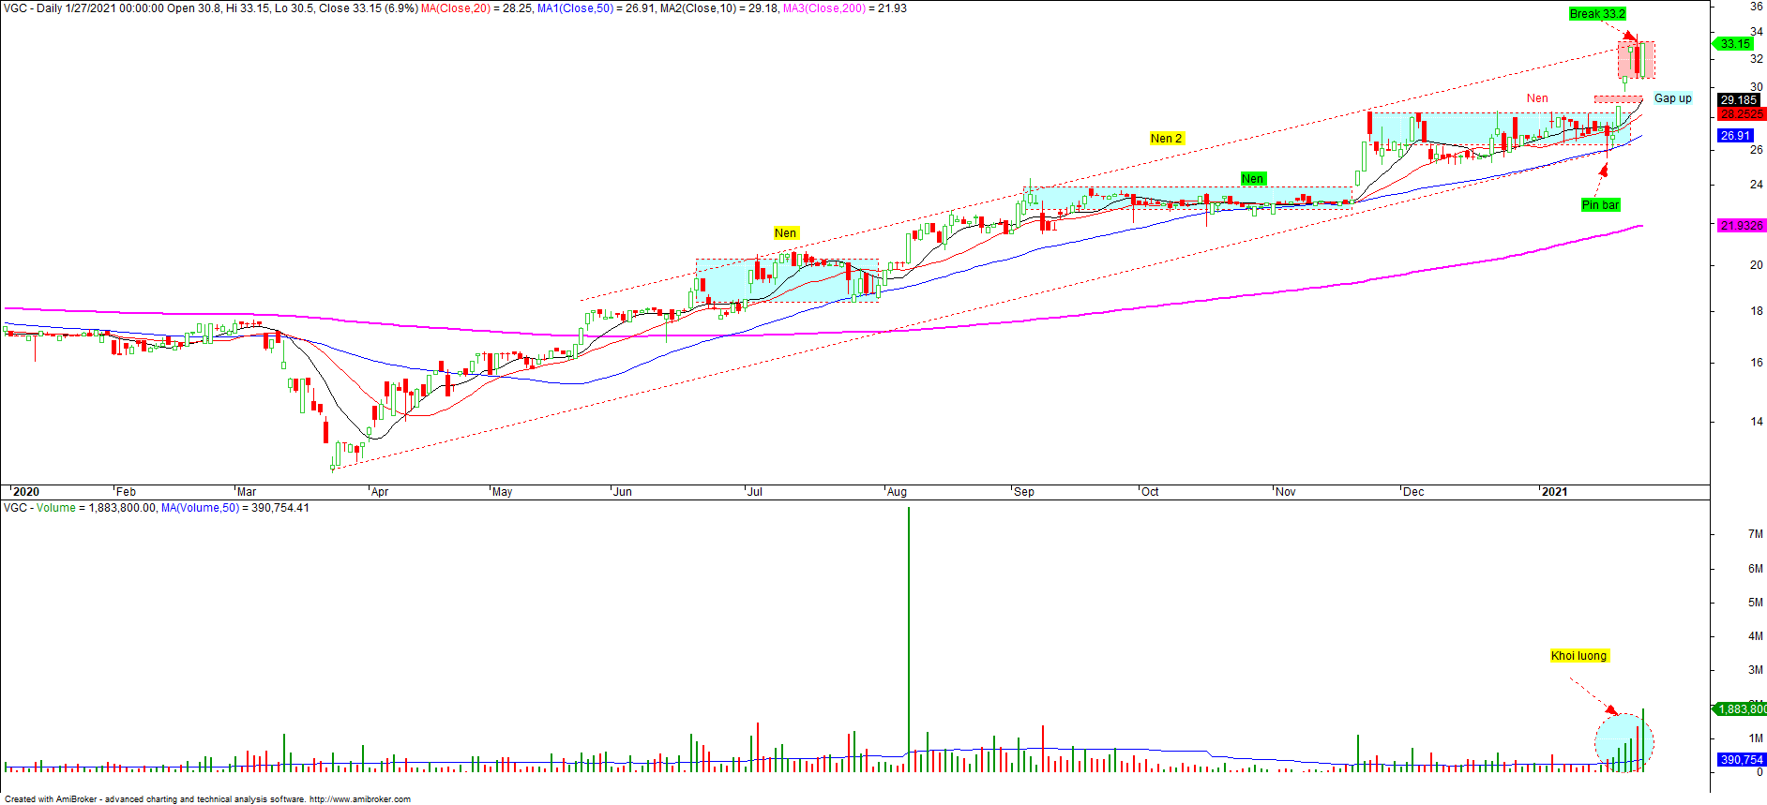
Task: Click the yellow "Nen 2" label
Action: 1166,139
